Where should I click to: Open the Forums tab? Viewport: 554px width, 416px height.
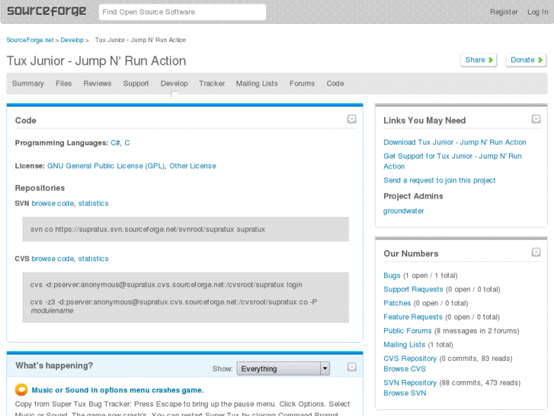(302, 83)
